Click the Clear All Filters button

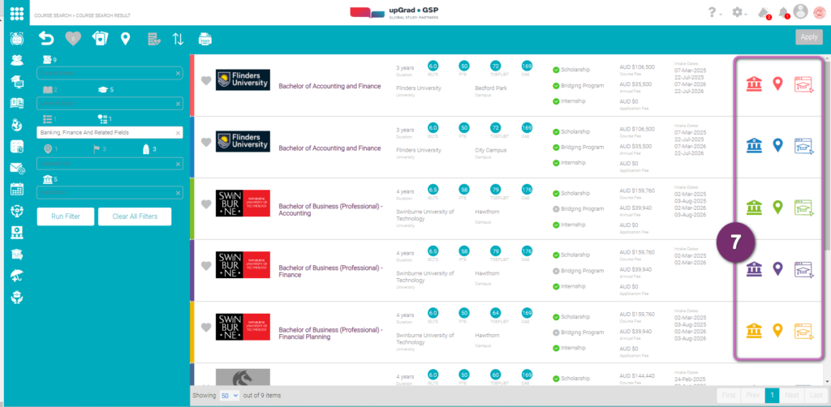tap(135, 216)
